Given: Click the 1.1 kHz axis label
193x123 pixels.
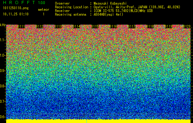Looking at the screenshot, I should (x=3, y=40).
